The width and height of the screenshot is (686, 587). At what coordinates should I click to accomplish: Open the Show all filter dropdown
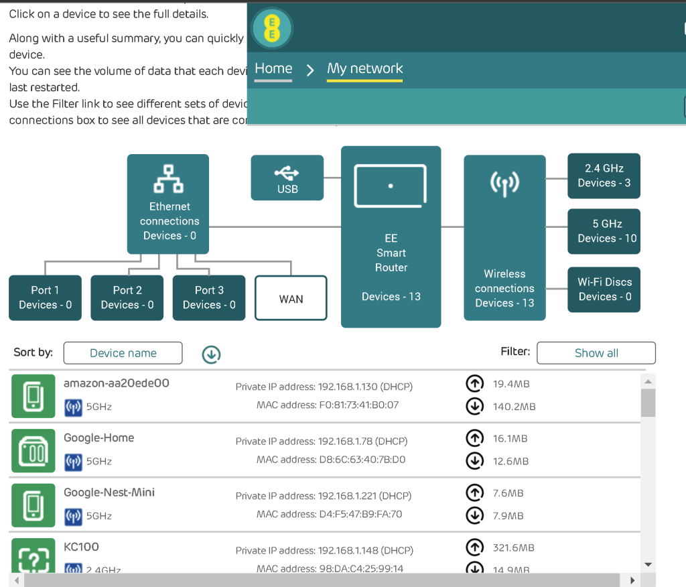[596, 353]
